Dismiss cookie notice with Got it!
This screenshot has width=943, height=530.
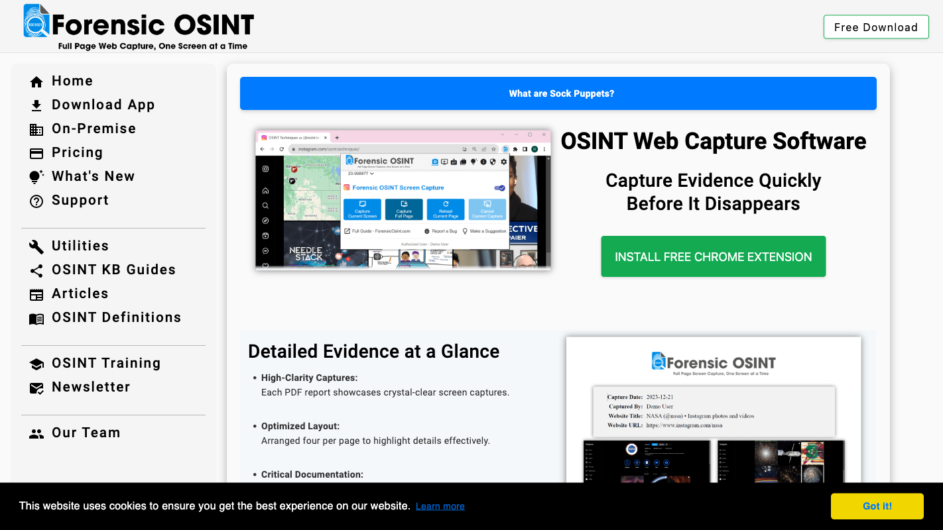coord(877,506)
